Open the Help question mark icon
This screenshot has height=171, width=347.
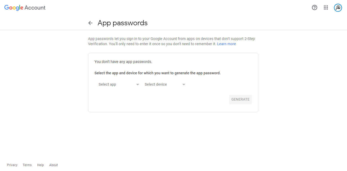tap(315, 8)
